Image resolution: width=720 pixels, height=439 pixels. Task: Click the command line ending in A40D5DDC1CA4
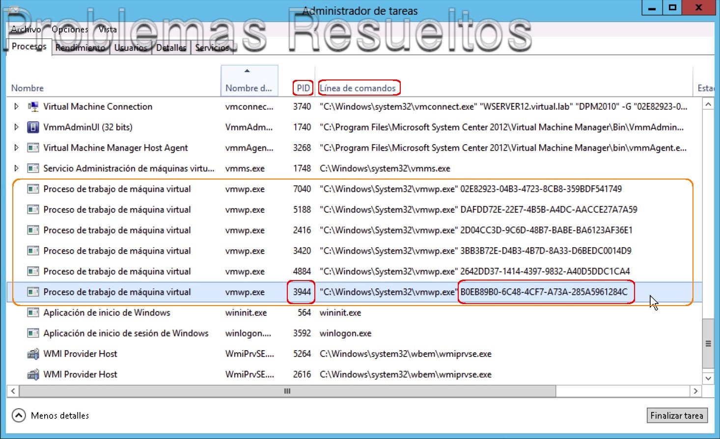474,271
